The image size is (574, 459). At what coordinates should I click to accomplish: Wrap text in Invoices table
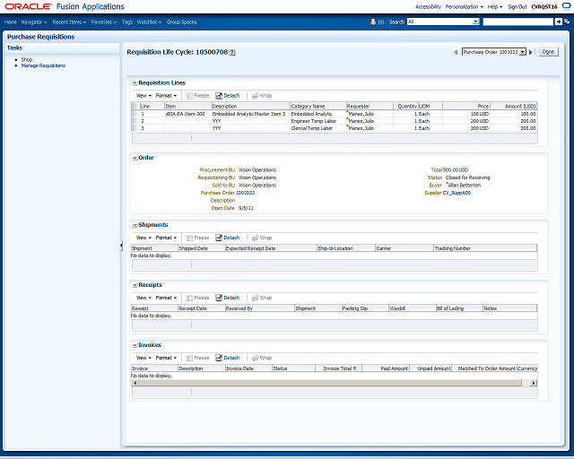(262, 358)
